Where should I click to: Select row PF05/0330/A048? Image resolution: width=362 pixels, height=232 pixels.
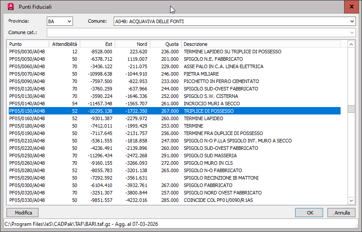pyautogui.click(x=174, y=200)
